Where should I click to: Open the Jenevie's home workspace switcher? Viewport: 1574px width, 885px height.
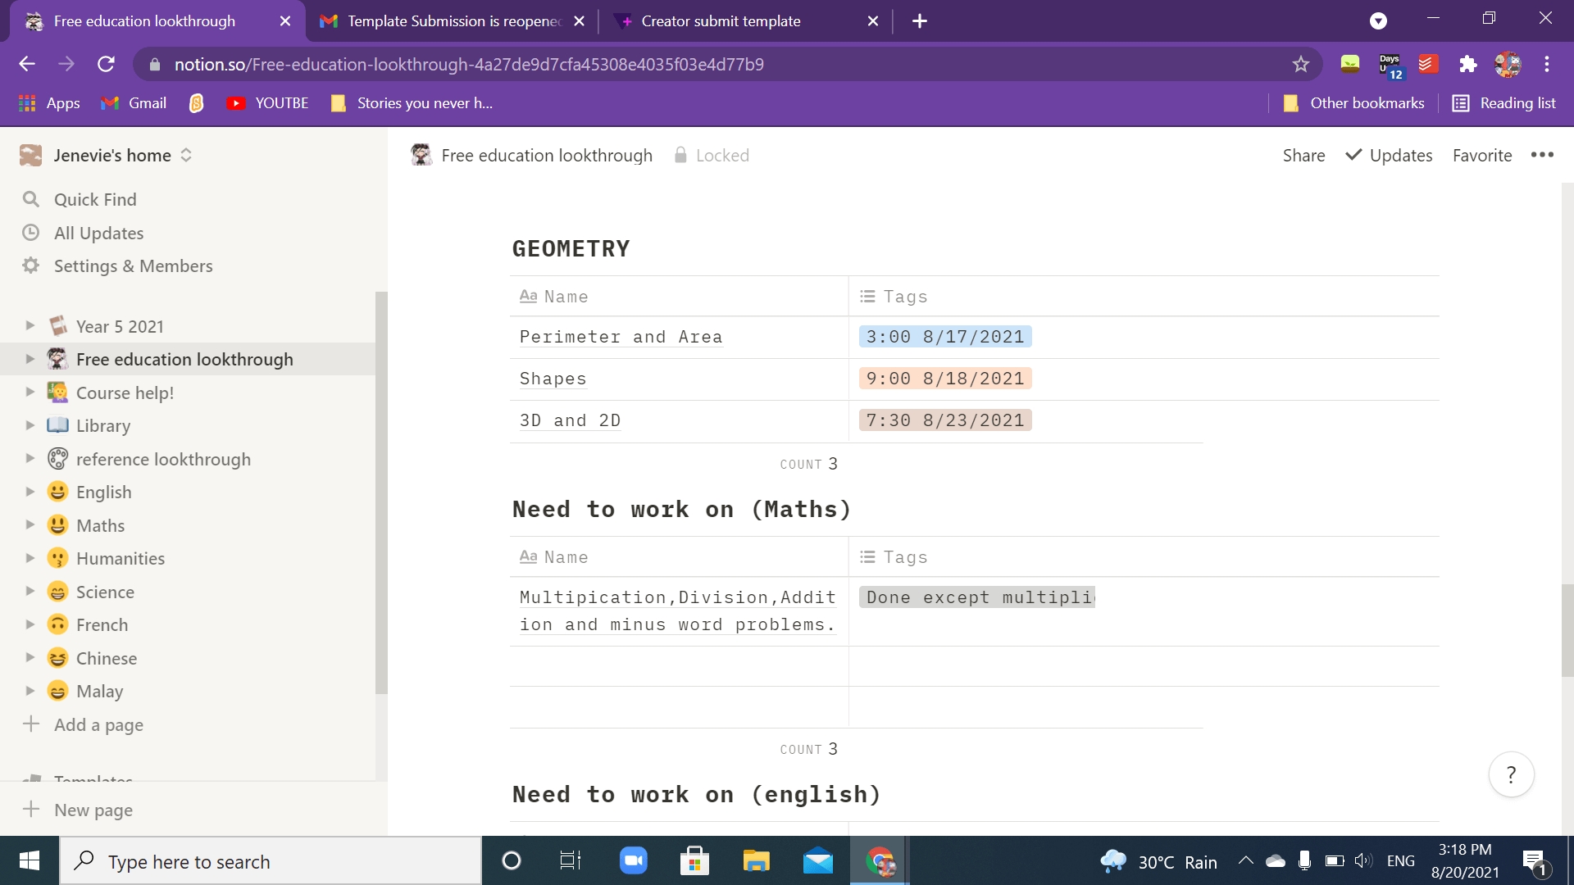[185, 155]
